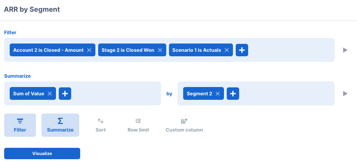Remove the Account 2 is Closed - Amount filter
The image size is (357, 163).
click(89, 50)
